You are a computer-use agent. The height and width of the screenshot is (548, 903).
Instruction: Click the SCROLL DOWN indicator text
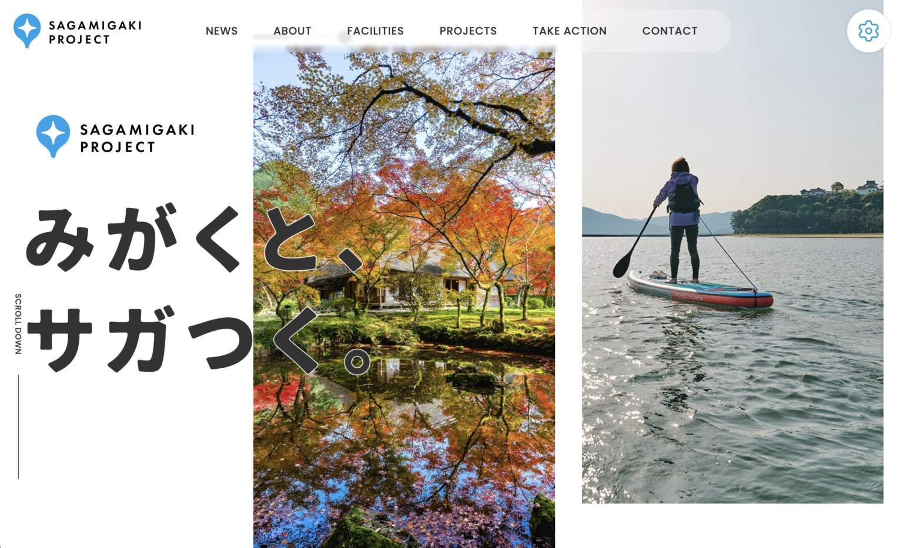(18, 324)
